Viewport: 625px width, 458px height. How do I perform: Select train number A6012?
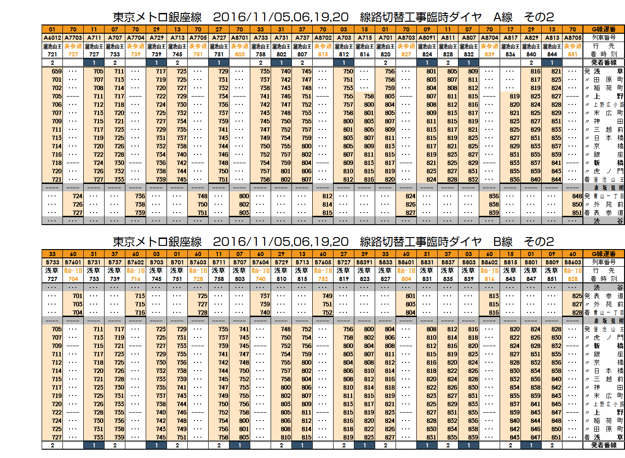[x=52, y=38]
